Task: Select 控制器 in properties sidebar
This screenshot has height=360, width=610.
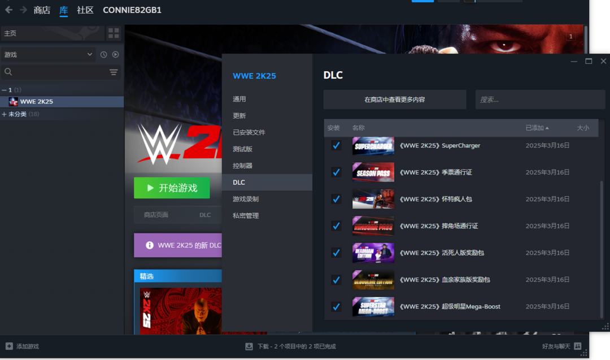Action: (267, 166)
